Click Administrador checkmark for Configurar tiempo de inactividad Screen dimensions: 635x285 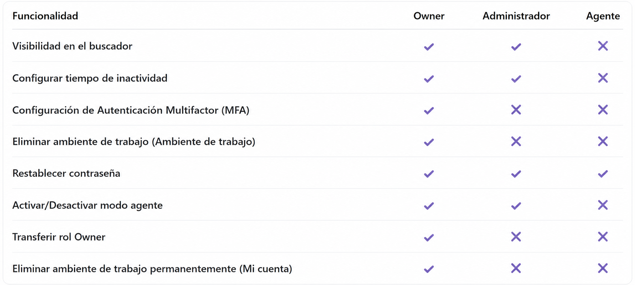pos(516,79)
